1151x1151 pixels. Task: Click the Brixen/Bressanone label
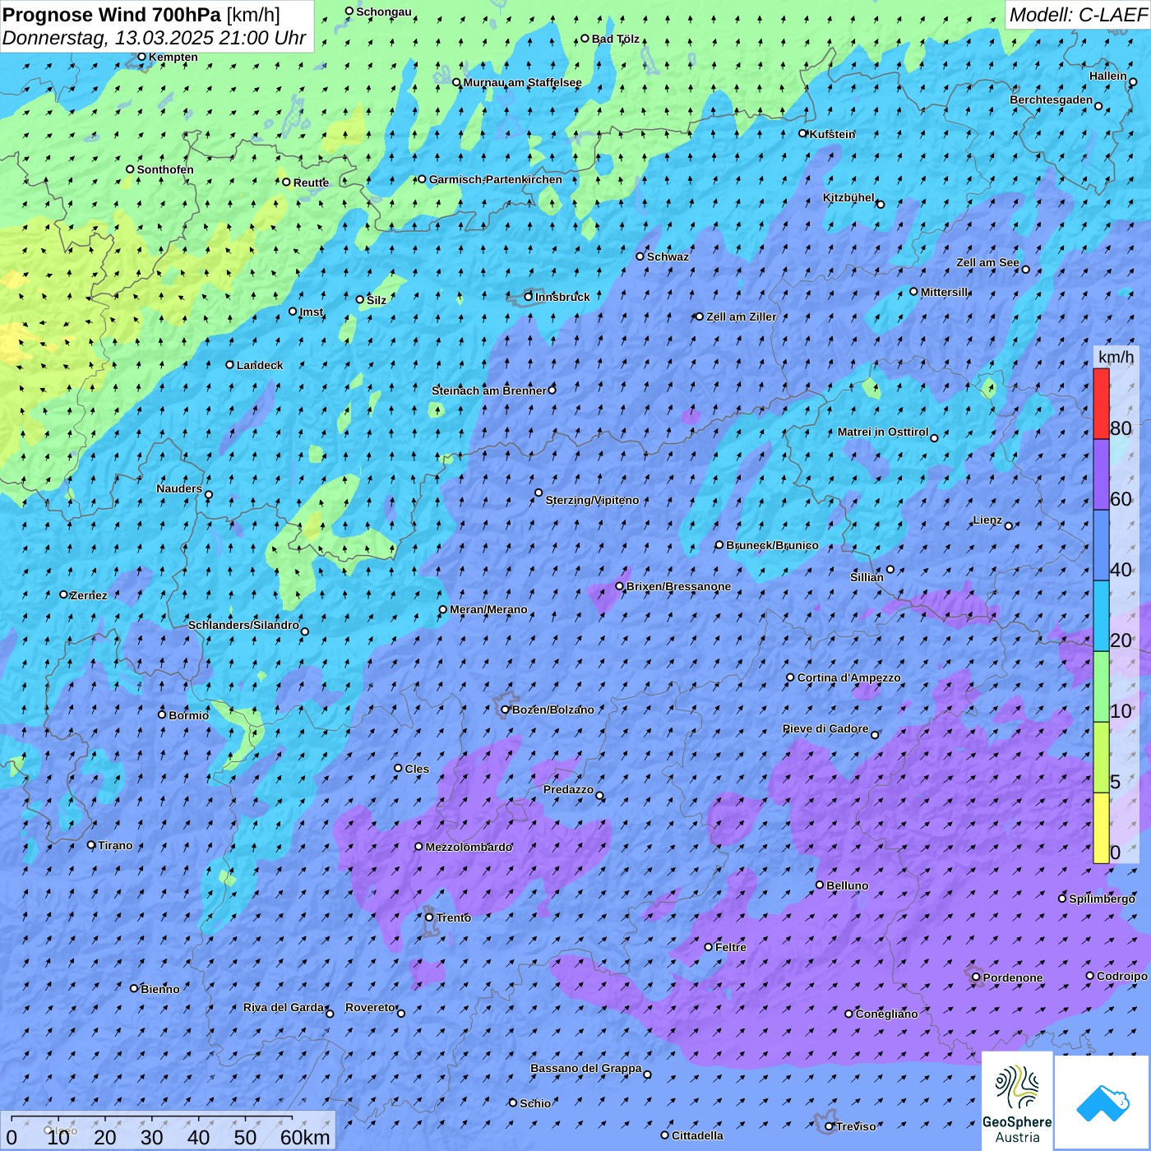click(x=678, y=586)
